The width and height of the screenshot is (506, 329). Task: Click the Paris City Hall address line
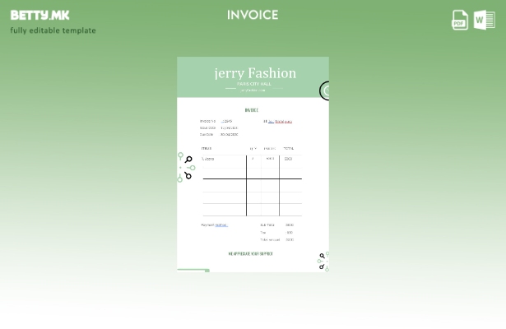coord(253,84)
